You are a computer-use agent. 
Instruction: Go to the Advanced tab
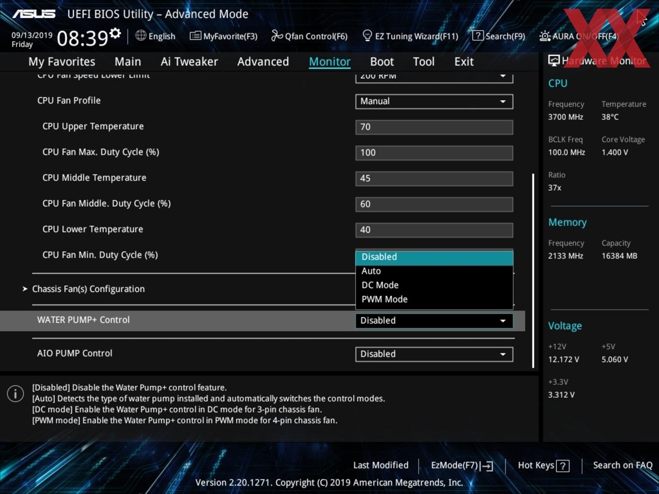pos(263,62)
